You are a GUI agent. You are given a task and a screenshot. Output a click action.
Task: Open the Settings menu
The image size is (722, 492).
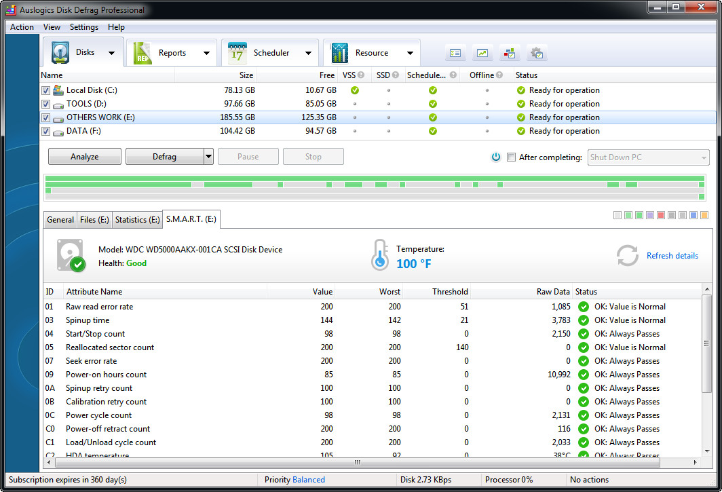click(x=84, y=27)
